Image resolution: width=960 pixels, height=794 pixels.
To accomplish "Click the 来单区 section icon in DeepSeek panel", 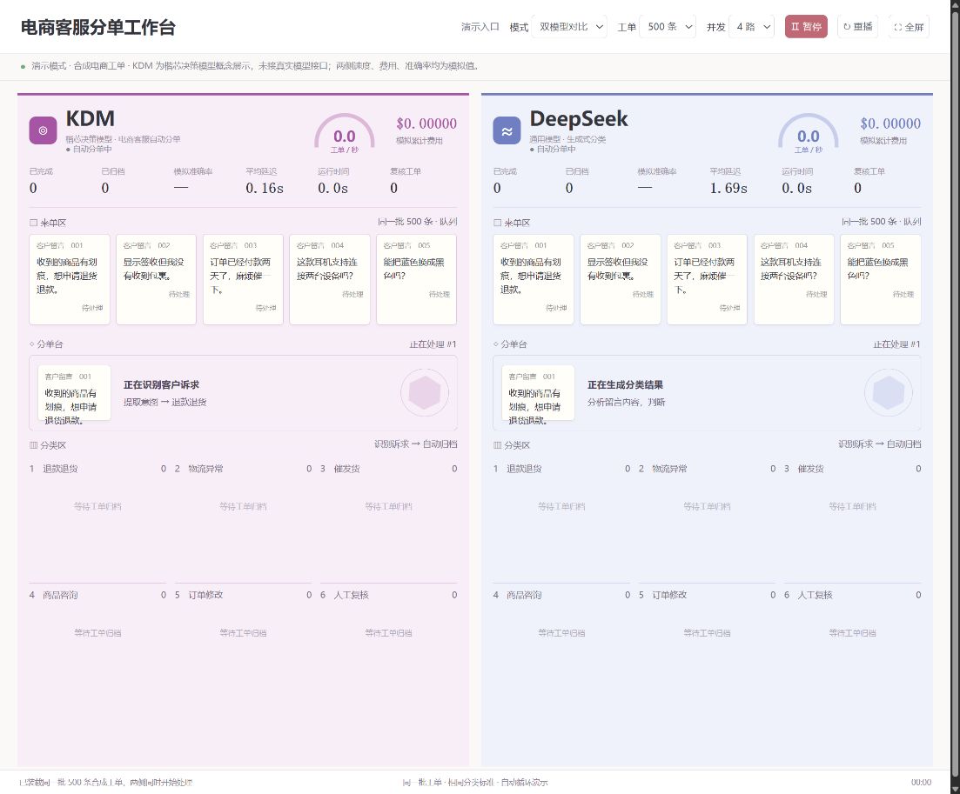I will [497, 223].
